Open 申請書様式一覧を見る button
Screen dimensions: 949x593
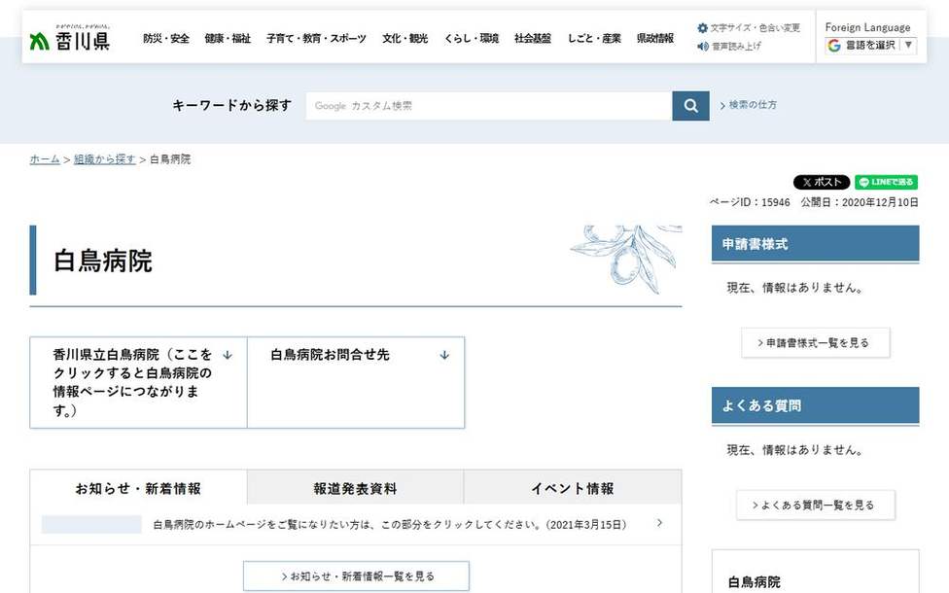pyautogui.click(x=815, y=342)
